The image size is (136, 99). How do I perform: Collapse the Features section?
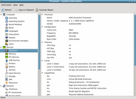[42, 42]
